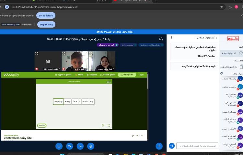Click the word tile 'morning'
Viewport: 243px width, 155px height.
click(58, 101)
